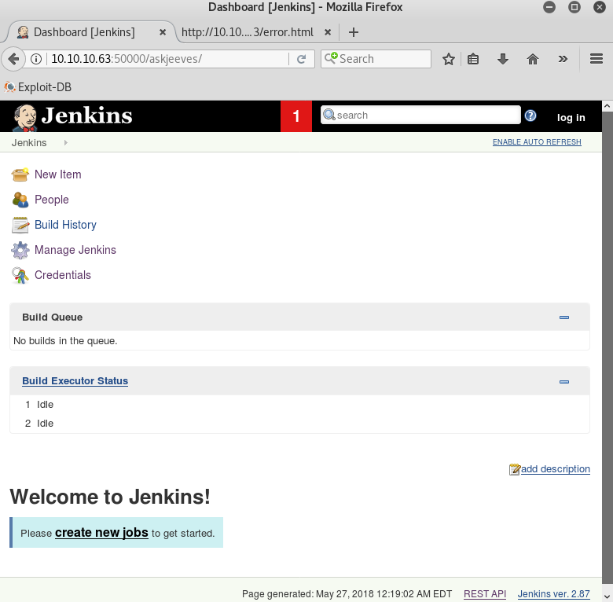Screen dimensions: 613x602
Task: Open New Item link
Action: pyautogui.click(x=58, y=174)
